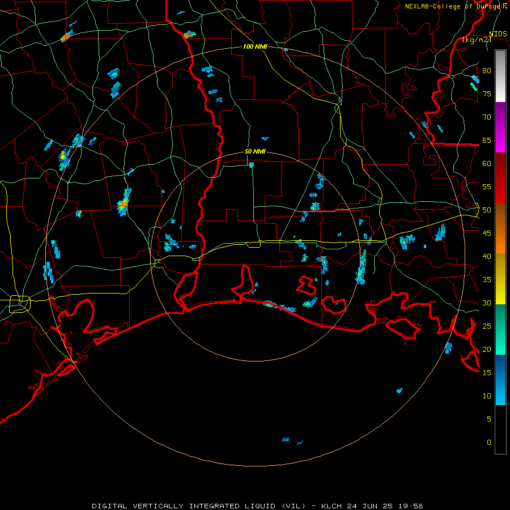Click the 55 value on the color scale
The height and width of the screenshot is (510, 510).
[487, 186]
